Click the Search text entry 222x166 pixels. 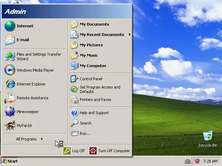[86, 123]
